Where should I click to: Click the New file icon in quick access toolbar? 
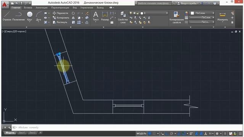(x=12, y=3)
